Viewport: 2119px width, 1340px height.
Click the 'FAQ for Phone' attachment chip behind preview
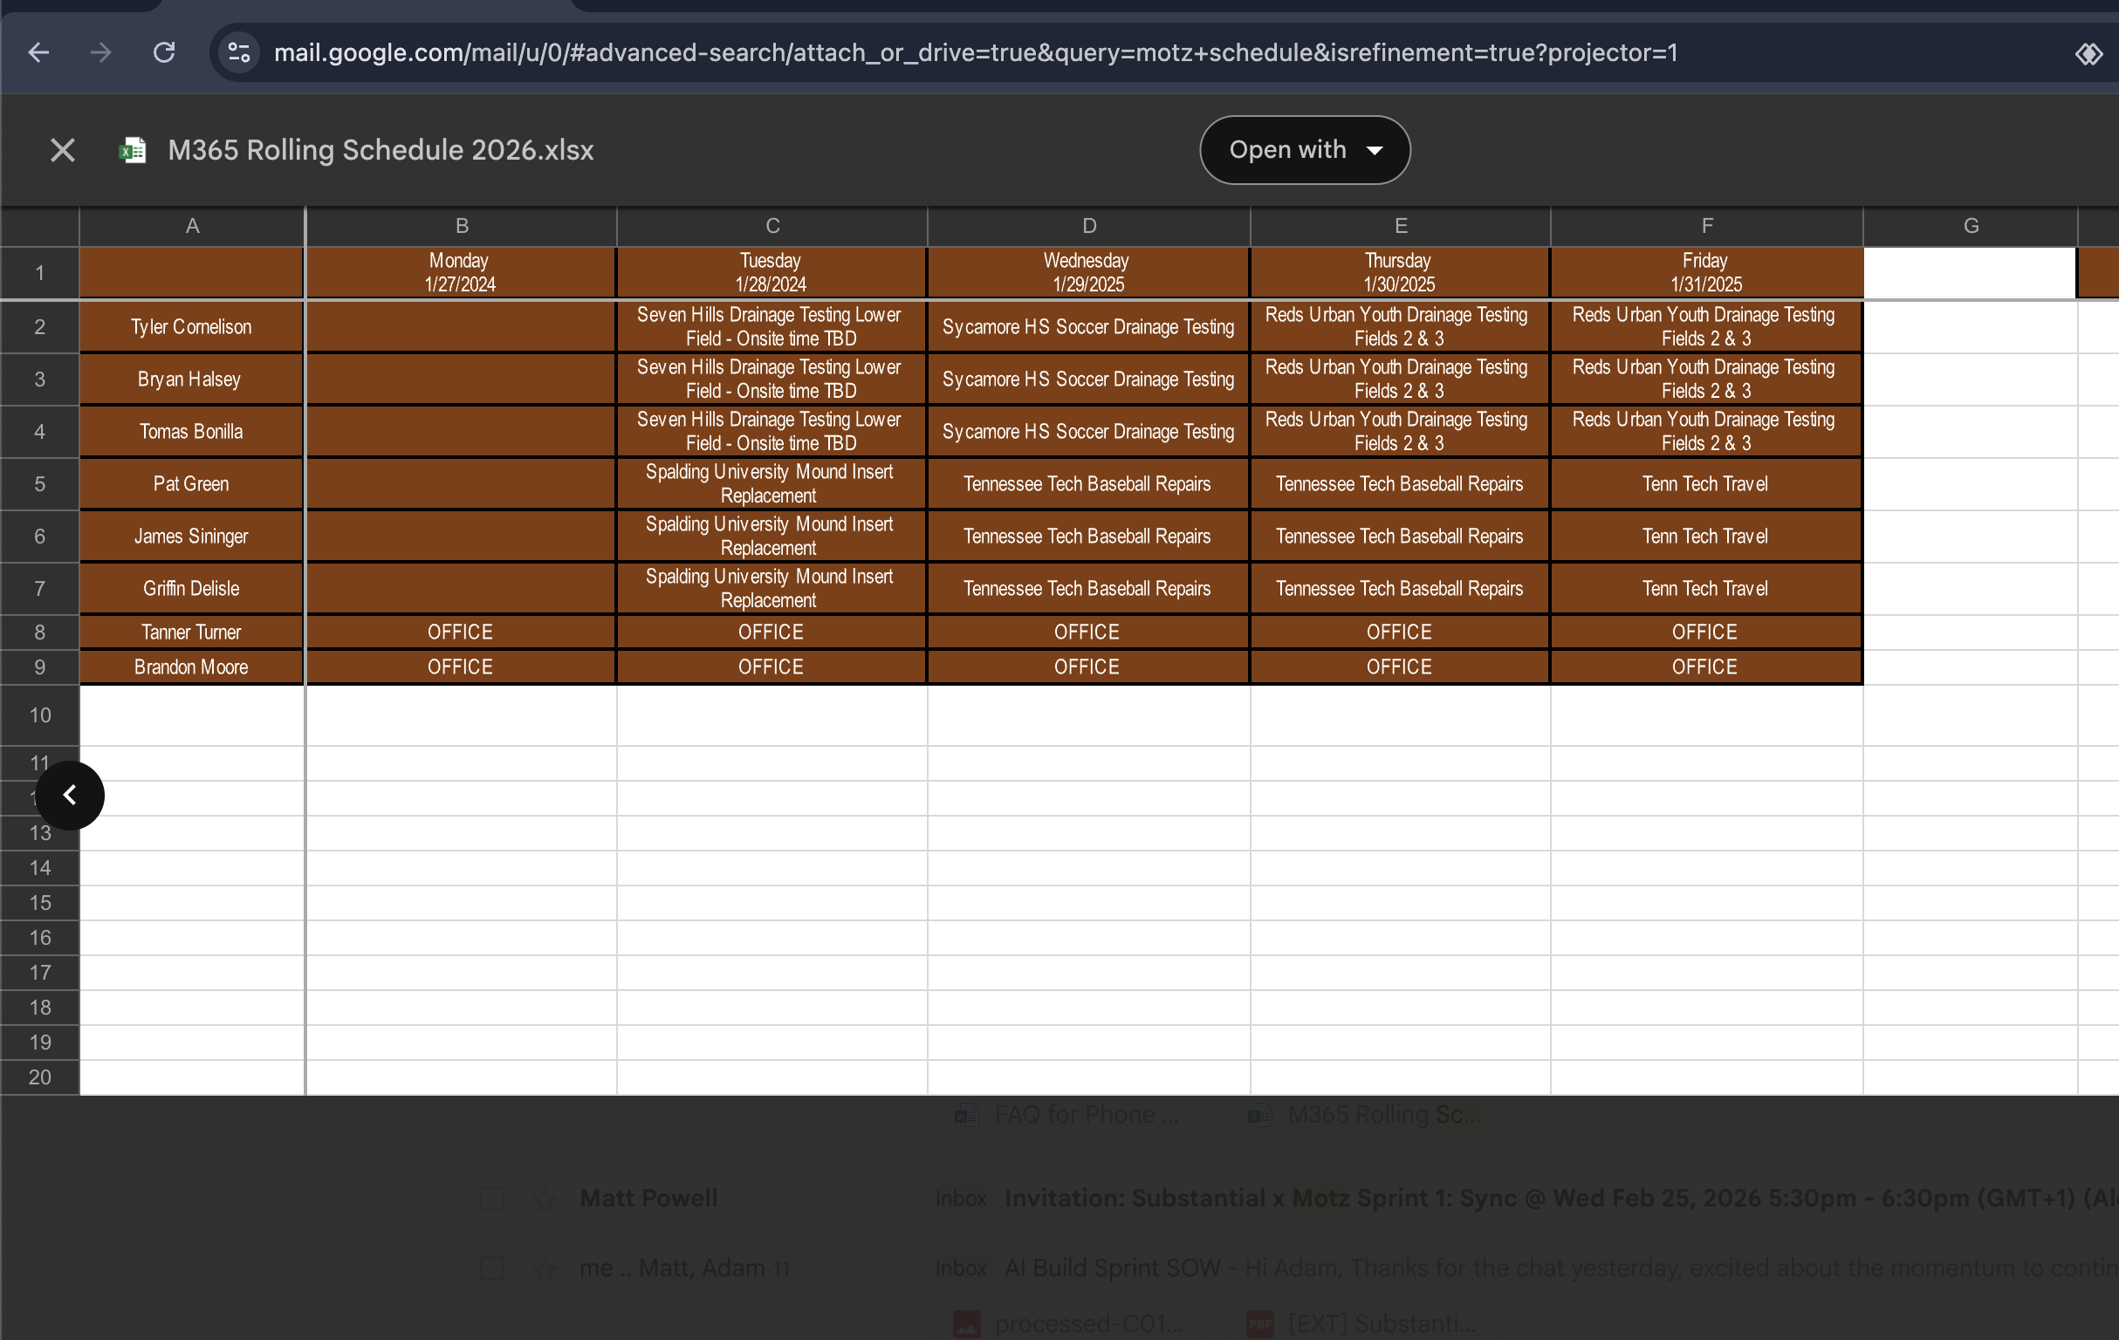(x=1069, y=1115)
